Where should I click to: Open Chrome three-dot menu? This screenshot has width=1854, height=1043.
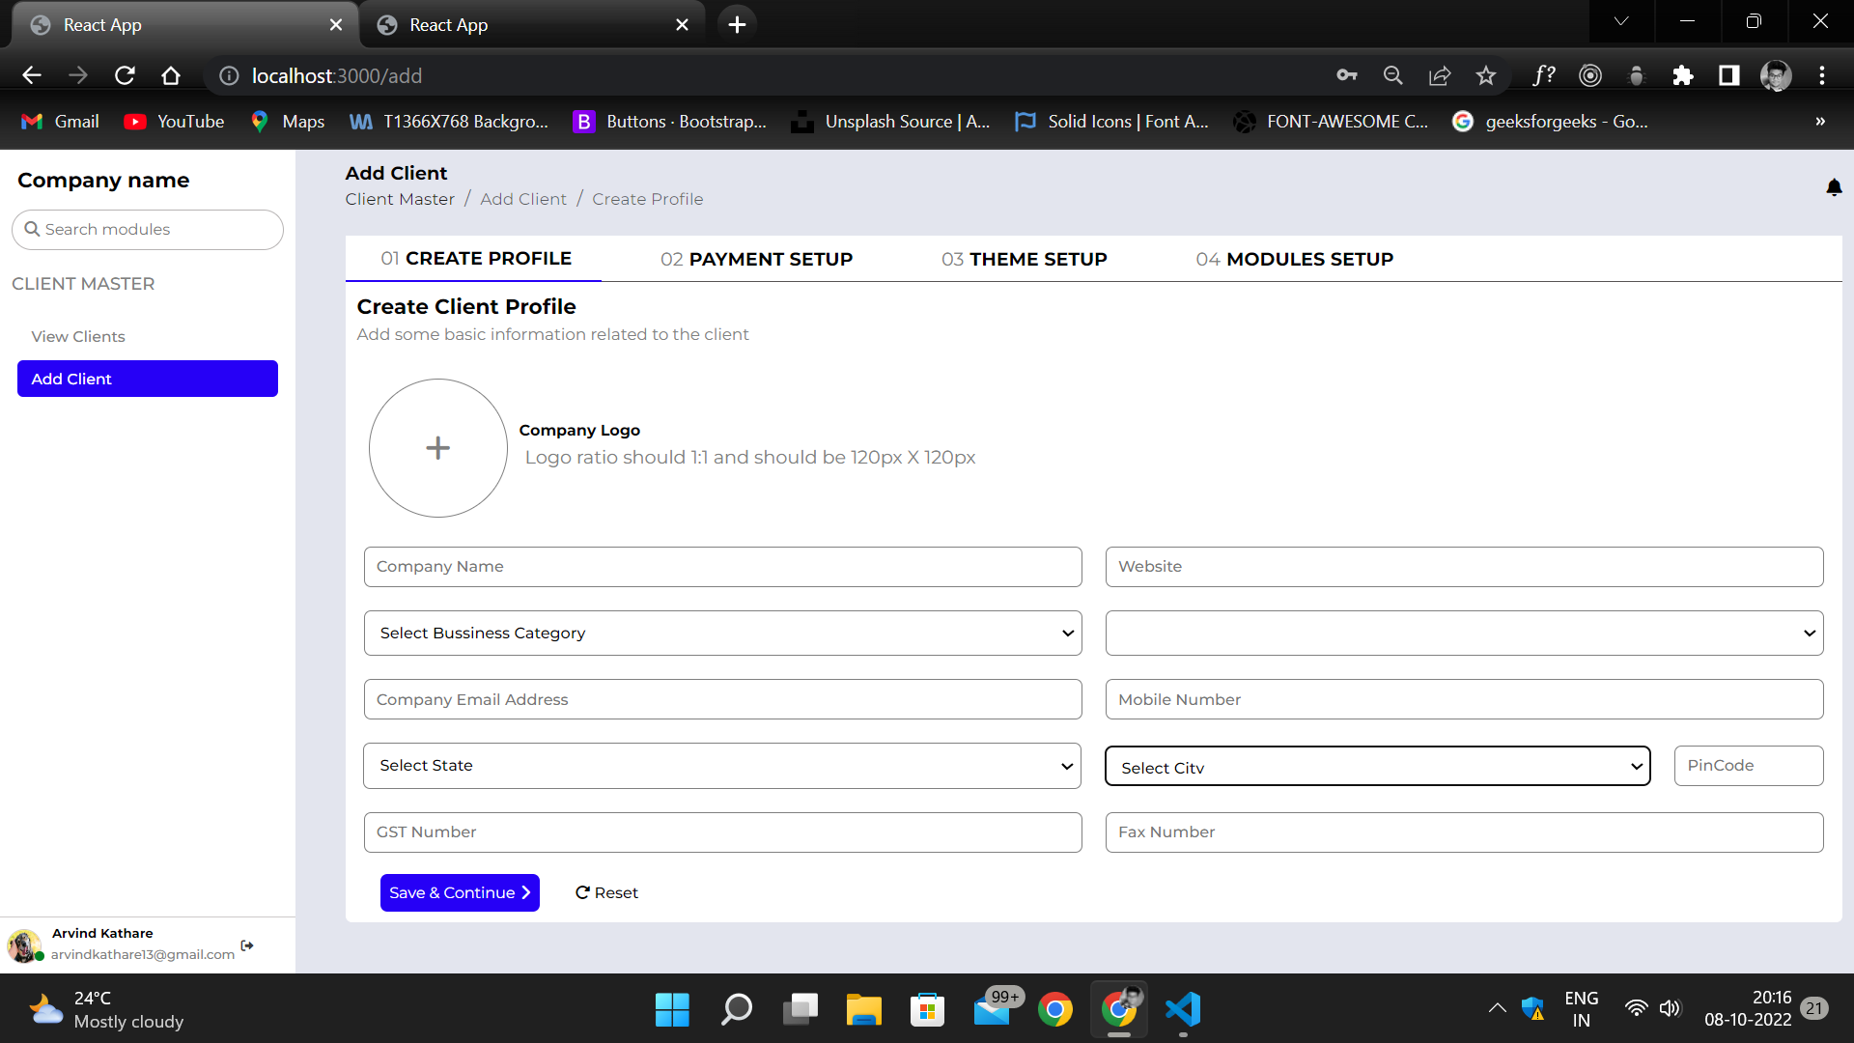tap(1821, 75)
